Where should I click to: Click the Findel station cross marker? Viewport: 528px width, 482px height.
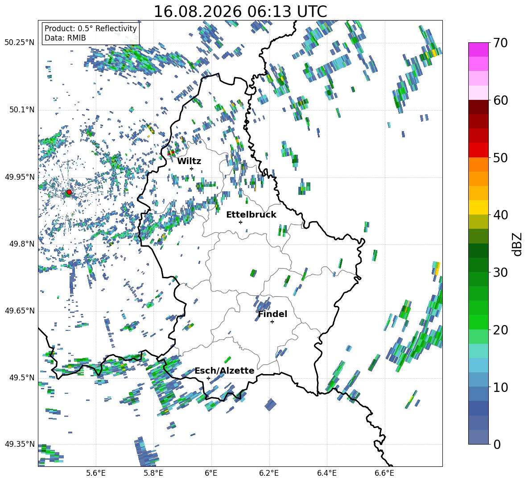pos(272,322)
